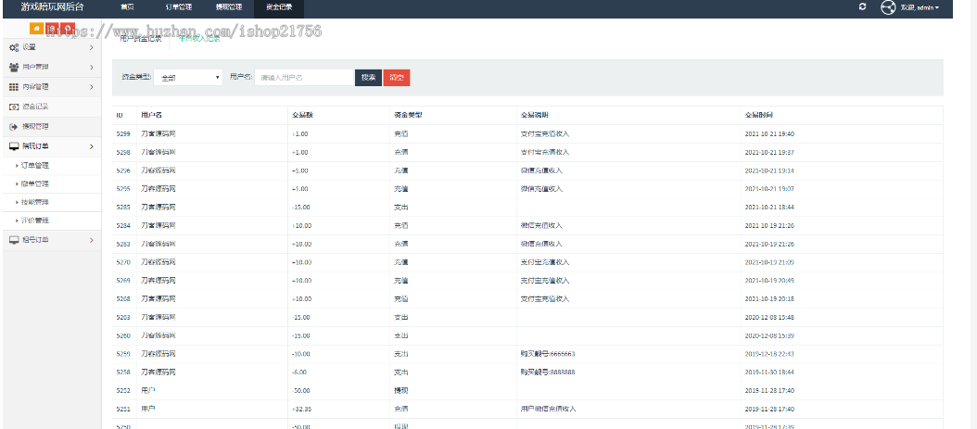
Task: Open the 欢迎, admin user dropdown
Action: tap(920, 7)
